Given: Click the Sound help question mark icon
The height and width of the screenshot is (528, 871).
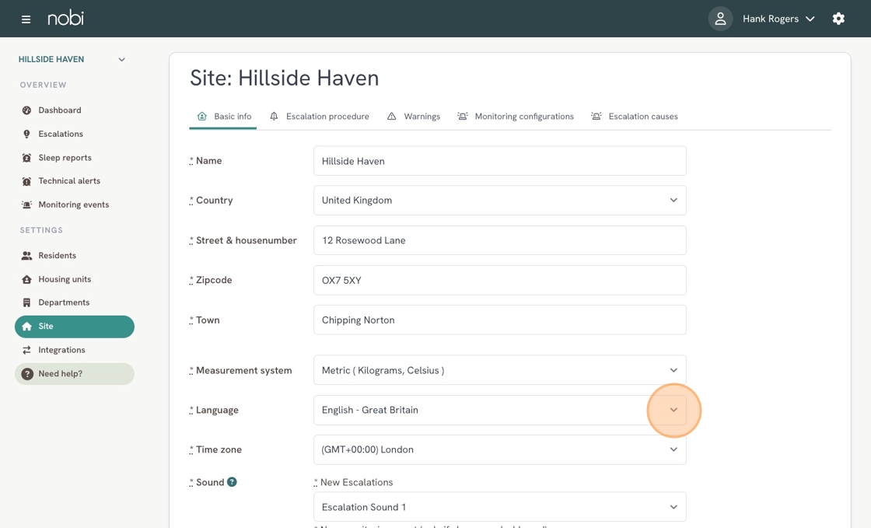Looking at the screenshot, I should pos(232,482).
